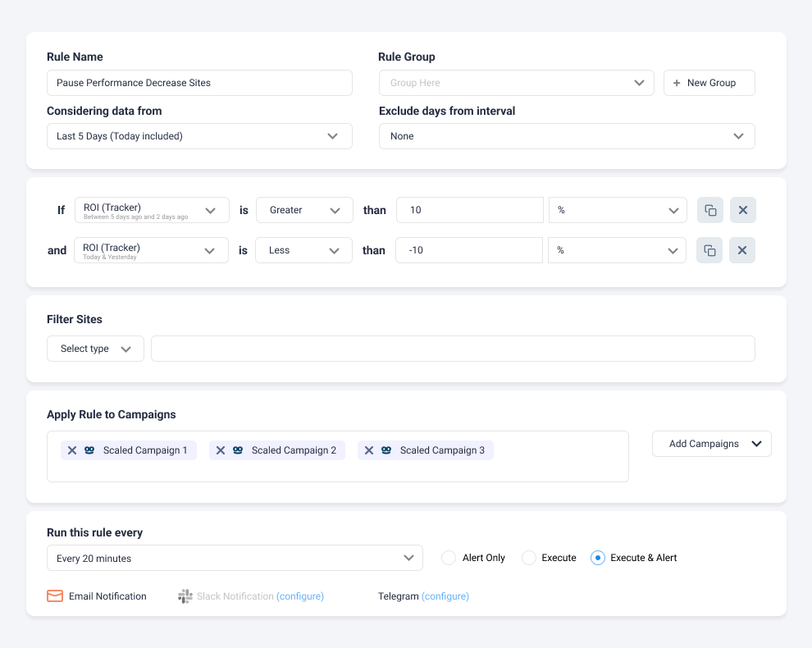
Task: Click the Scaled Campaign 3 network icon
Action: [386, 450]
